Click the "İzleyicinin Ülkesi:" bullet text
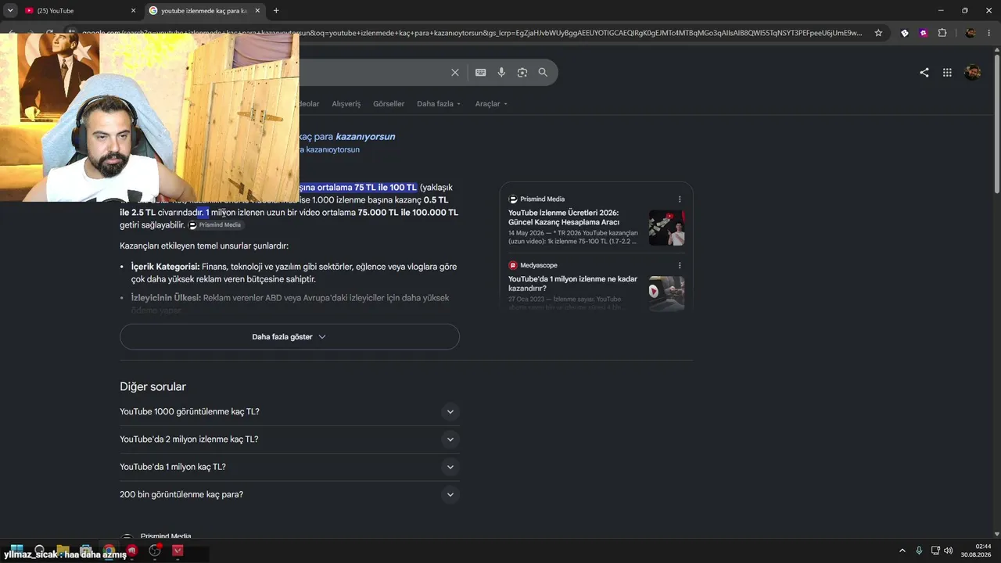 [x=166, y=298]
